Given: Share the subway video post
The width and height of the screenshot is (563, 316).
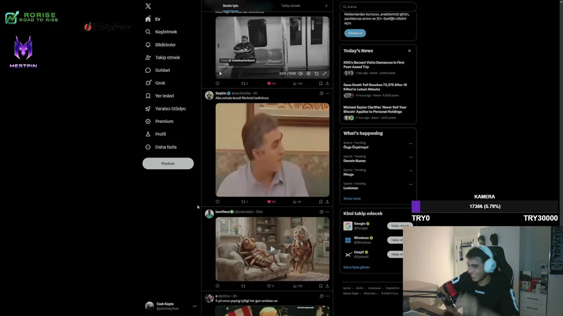Looking at the screenshot, I should pos(327,83).
